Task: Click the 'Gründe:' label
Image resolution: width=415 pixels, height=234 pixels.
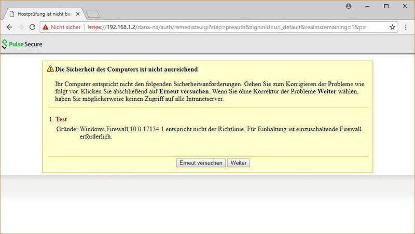Action: pos(67,129)
